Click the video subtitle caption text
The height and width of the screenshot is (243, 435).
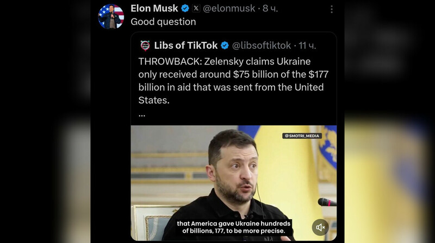[x=234, y=227]
